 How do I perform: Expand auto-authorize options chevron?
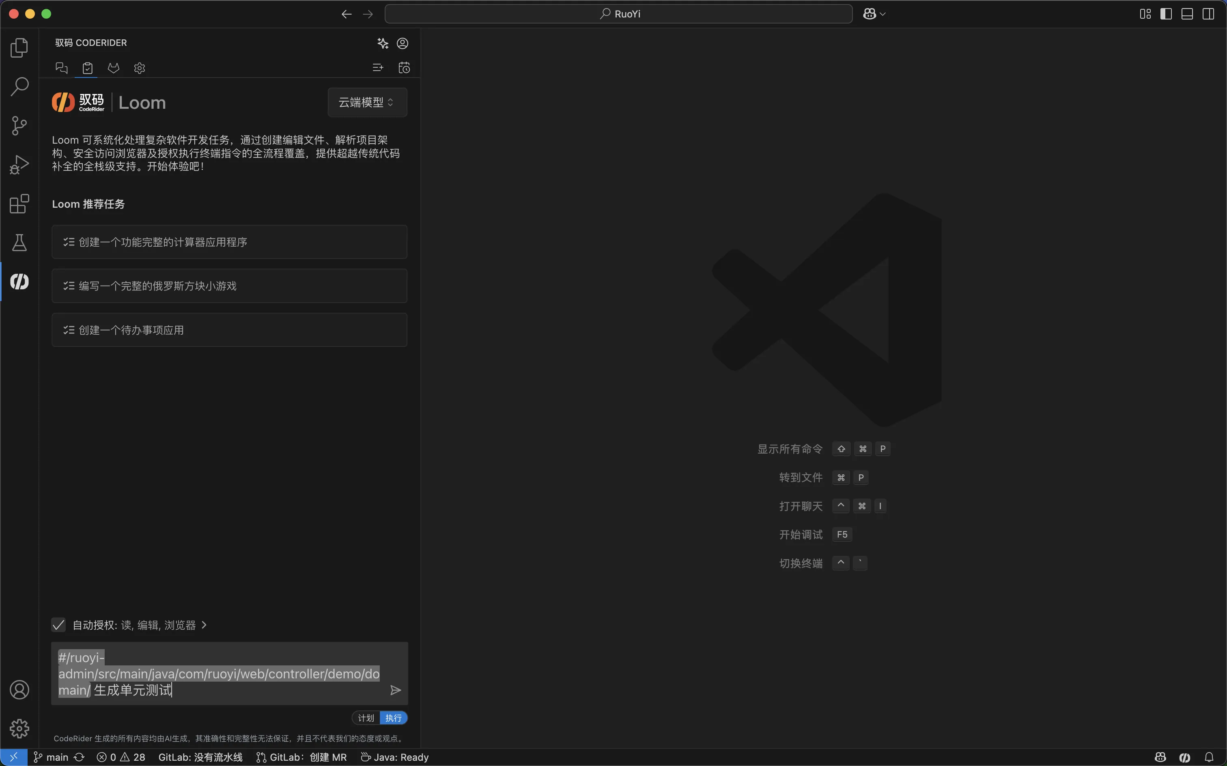pyautogui.click(x=204, y=625)
